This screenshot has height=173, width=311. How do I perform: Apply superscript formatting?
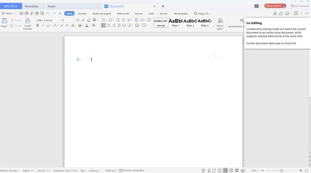point(62,26)
